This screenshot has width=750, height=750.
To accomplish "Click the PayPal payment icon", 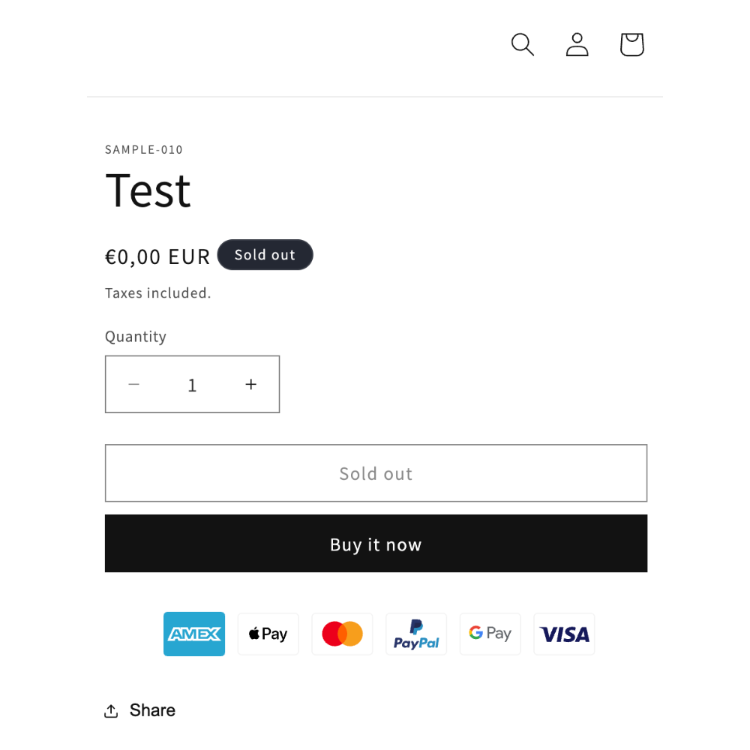I will click(x=416, y=634).
